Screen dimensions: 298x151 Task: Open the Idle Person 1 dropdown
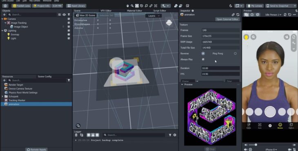(273, 15)
